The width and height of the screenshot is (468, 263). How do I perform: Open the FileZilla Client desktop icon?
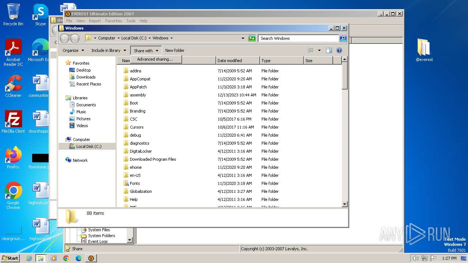pyautogui.click(x=13, y=122)
